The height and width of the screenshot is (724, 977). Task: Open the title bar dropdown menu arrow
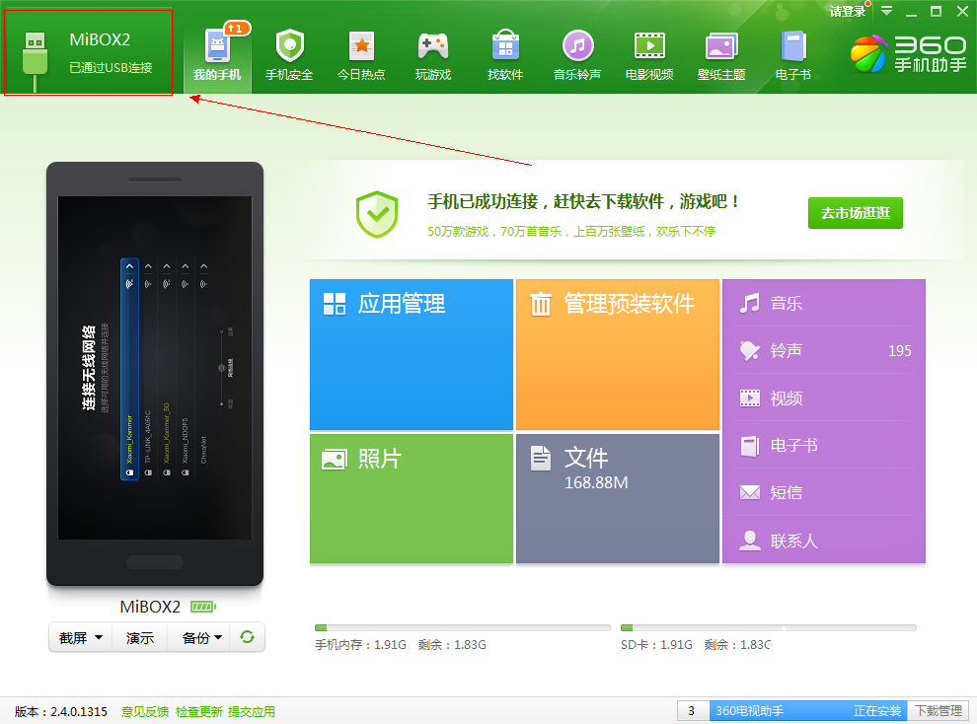(886, 11)
